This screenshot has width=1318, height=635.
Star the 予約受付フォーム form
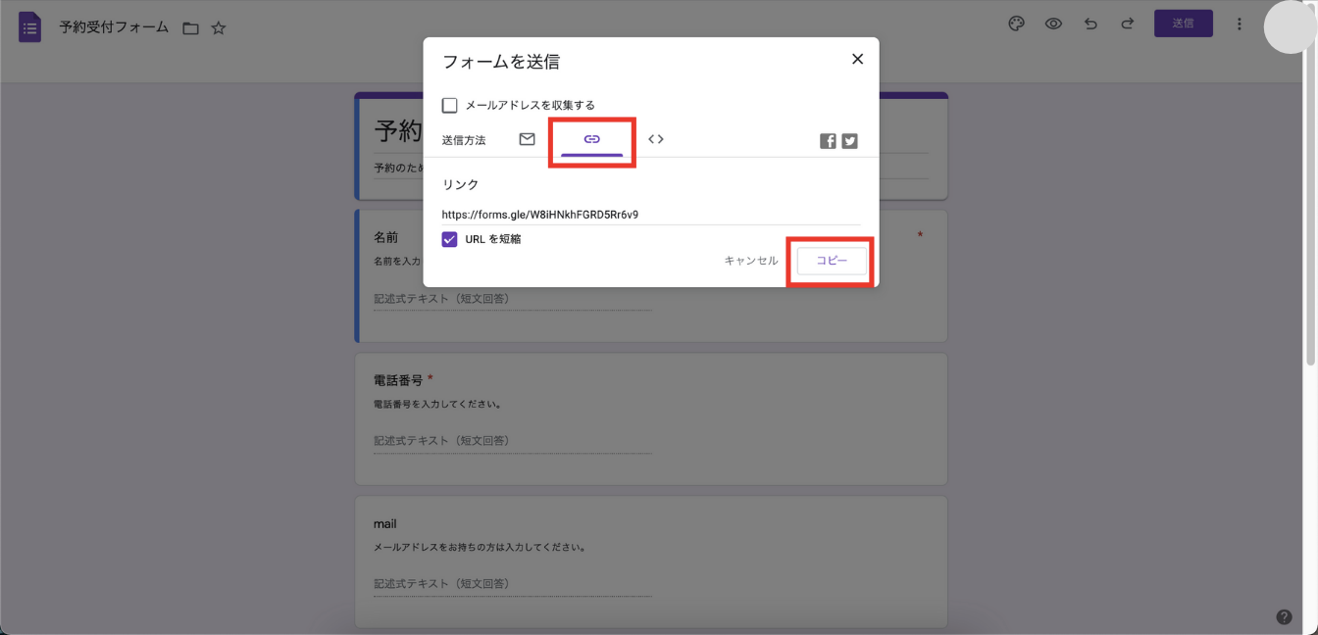pyautogui.click(x=219, y=27)
